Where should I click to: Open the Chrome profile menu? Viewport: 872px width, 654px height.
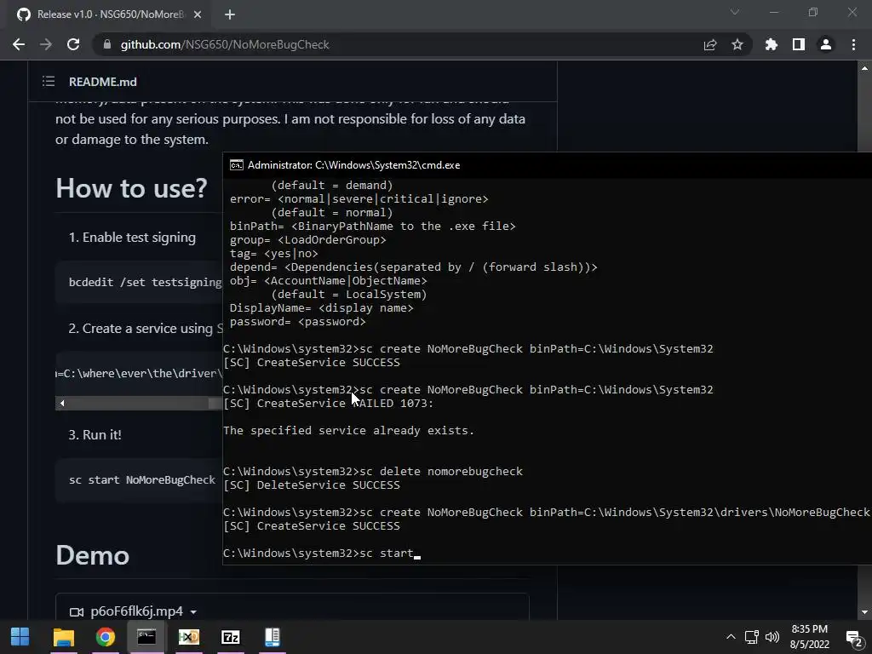(826, 44)
